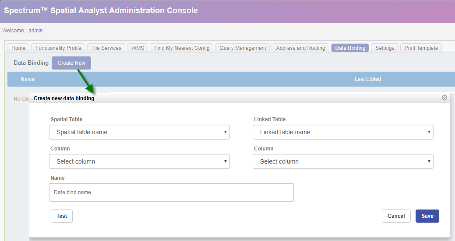Open the Functionality Profile tab
455x241 pixels.
pos(58,48)
